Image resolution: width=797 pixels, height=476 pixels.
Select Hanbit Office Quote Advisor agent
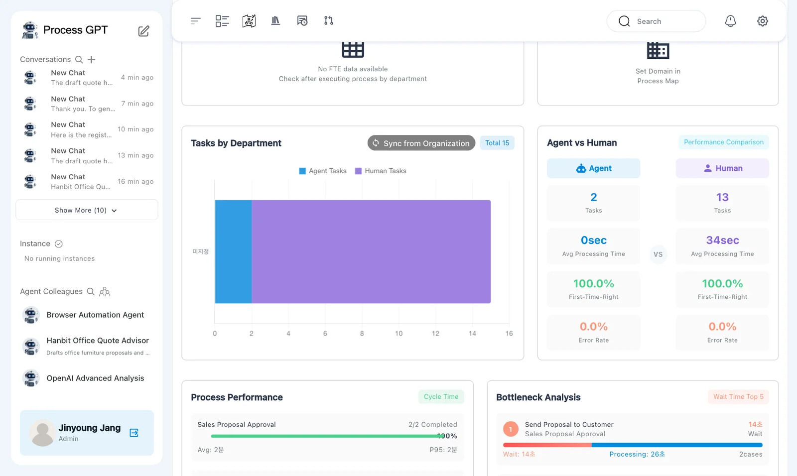tap(87, 346)
